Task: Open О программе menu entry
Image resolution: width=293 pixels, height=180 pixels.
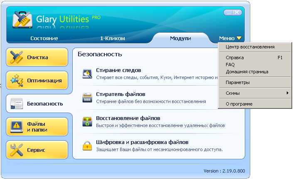Action: click(x=255, y=104)
